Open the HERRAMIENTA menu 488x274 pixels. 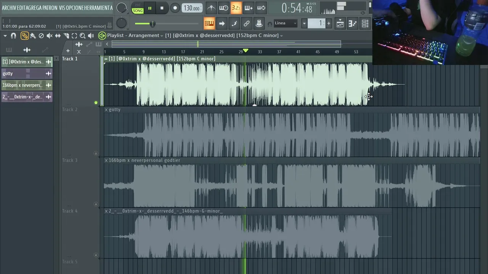pyautogui.click(x=98, y=8)
